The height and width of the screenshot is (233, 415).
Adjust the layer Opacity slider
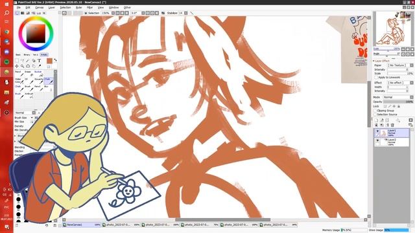pos(398,102)
